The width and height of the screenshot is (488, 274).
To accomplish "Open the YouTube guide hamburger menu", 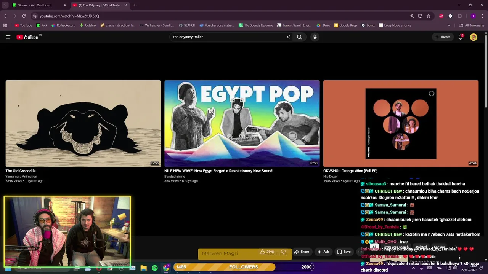I will point(8,37).
